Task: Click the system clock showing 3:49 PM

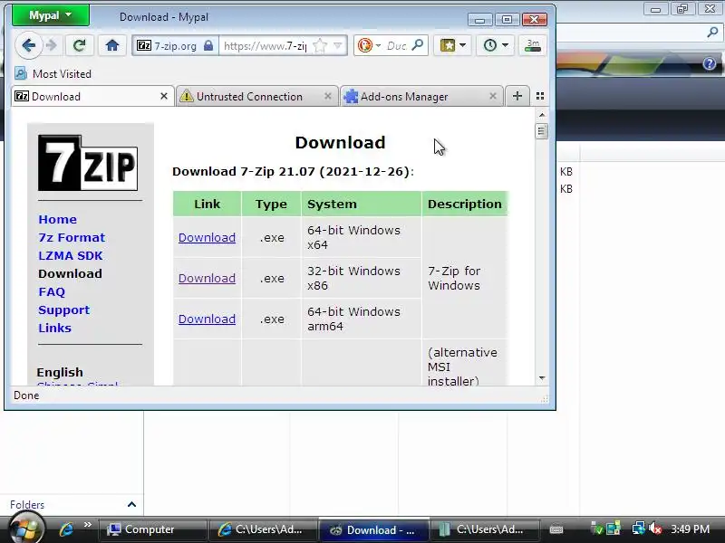Action: click(691, 529)
